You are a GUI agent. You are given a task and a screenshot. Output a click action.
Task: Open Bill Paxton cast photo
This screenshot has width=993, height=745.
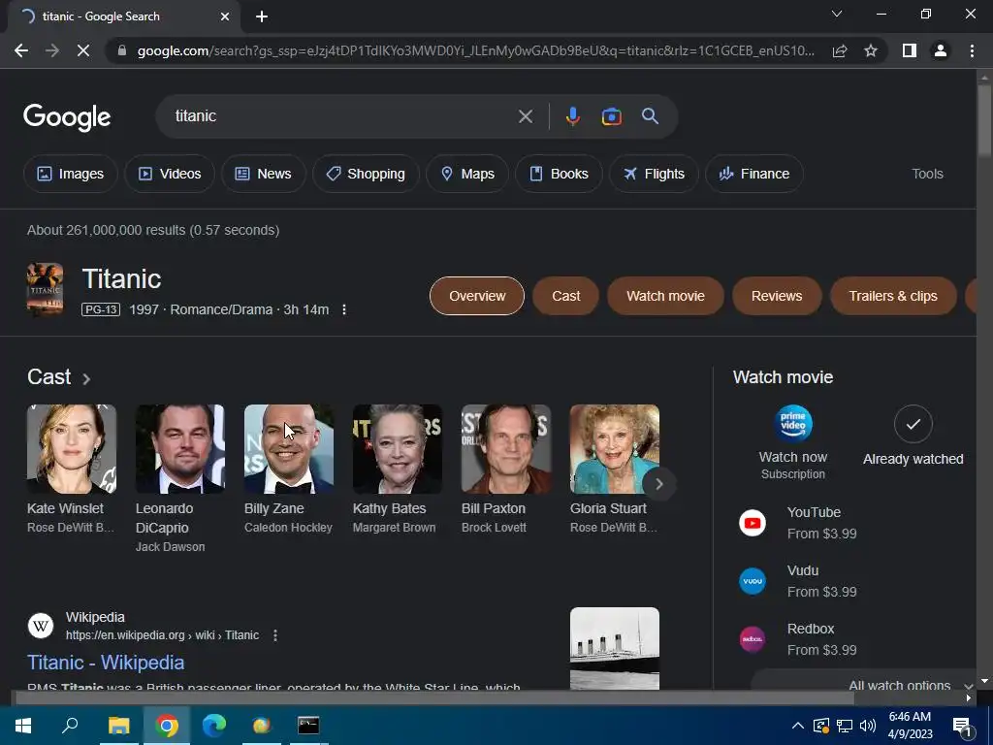pos(506,449)
